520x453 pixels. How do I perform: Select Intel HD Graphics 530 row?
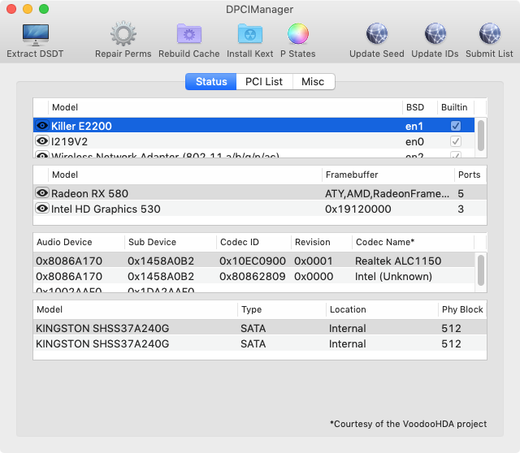tap(260, 209)
